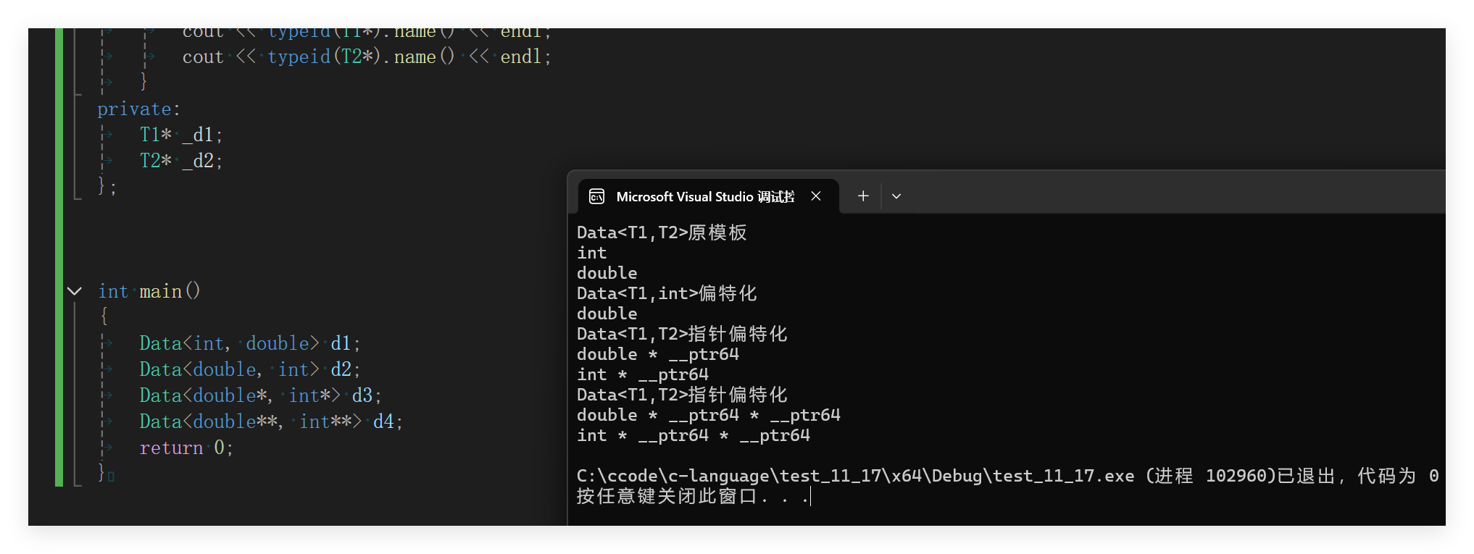
Task: Click the 'int * __ptr64 * __ptr64' output line
Action: 694,435
